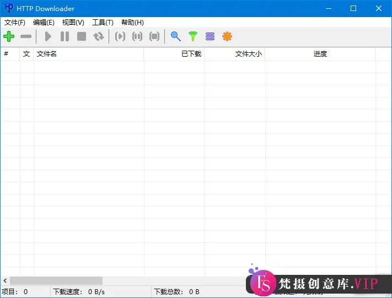The width and height of the screenshot is (392, 298).
Task: Start download with the play icon
Action: 48,36
